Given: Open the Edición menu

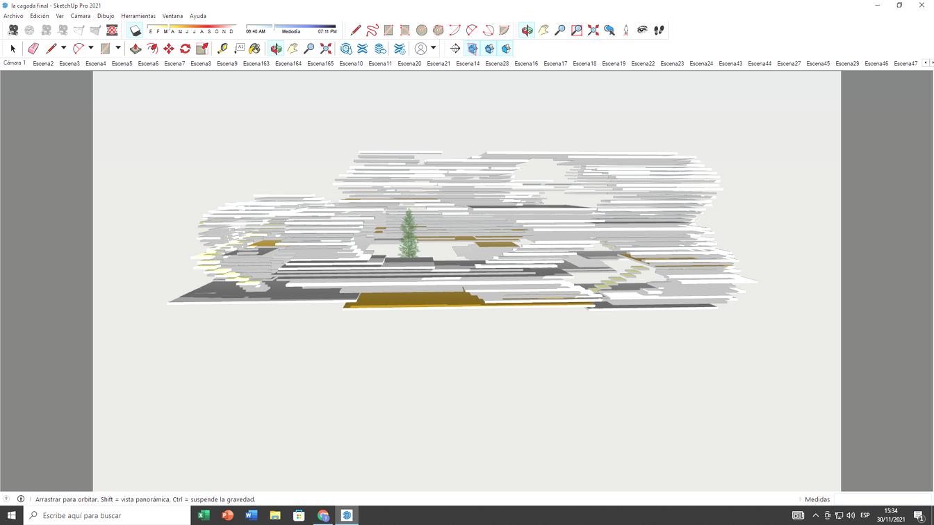Looking at the screenshot, I should [x=40, y=16].
